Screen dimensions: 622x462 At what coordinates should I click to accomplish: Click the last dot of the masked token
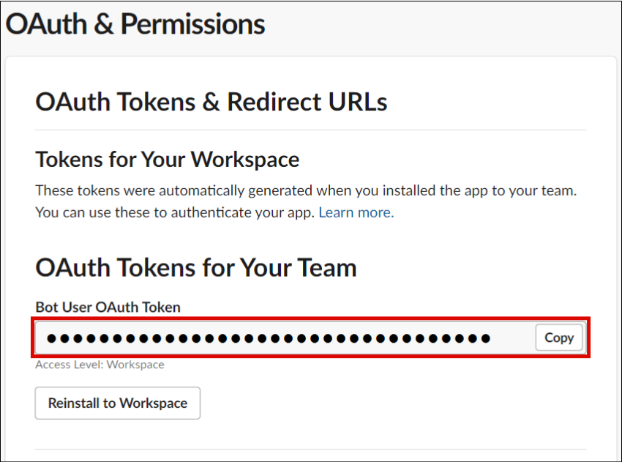coord(484,338)
